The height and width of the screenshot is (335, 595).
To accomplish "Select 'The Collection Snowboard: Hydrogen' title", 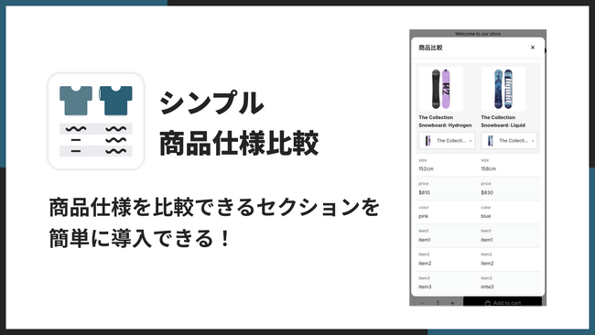I will tap(445, 122).
